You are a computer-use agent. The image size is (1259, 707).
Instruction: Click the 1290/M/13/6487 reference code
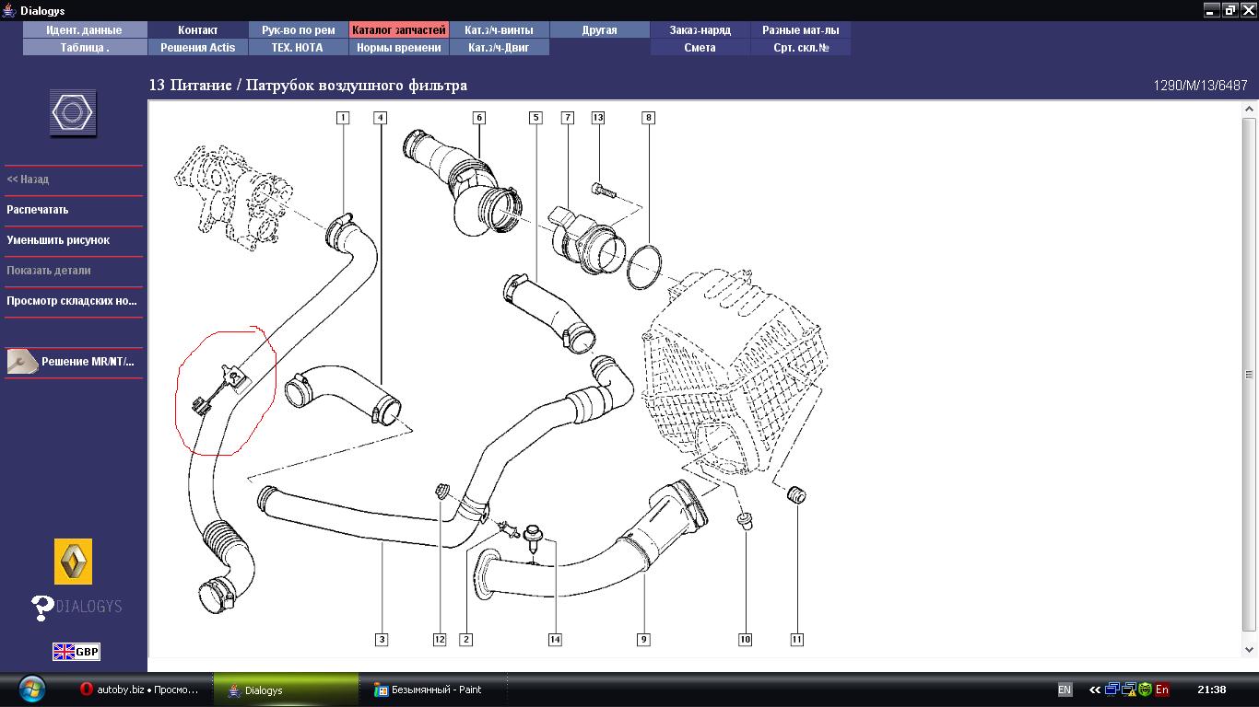point(1201,86)
